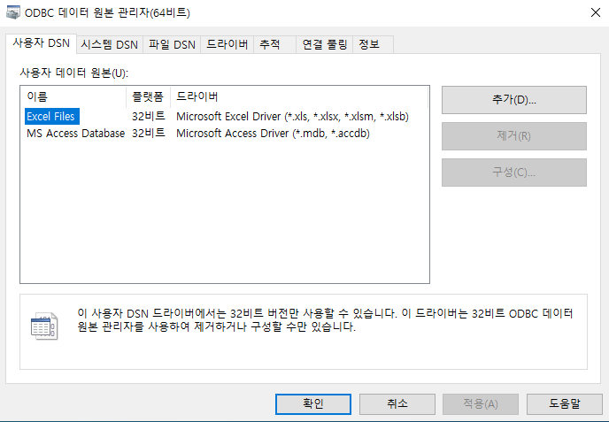Switch to the 파일 DSN tab
The width and height of the screenshot is (609, 422).
172,45
